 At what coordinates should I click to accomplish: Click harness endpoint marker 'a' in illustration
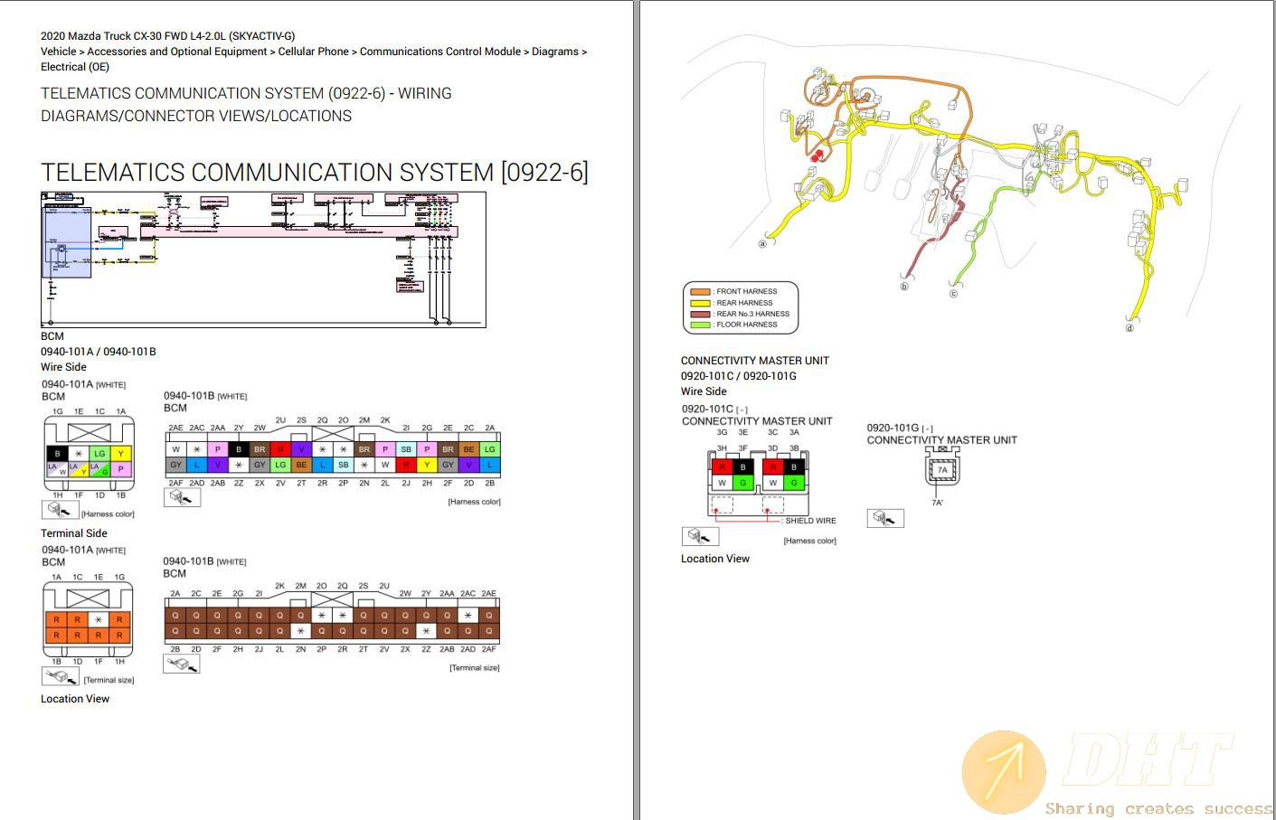point(762,243)
